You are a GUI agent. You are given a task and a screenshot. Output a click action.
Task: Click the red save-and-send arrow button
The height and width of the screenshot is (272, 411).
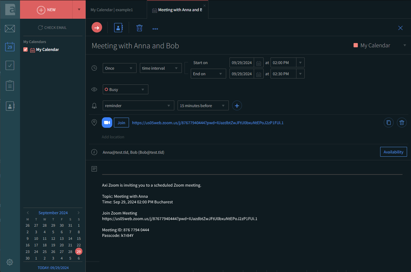click(97, 28)
